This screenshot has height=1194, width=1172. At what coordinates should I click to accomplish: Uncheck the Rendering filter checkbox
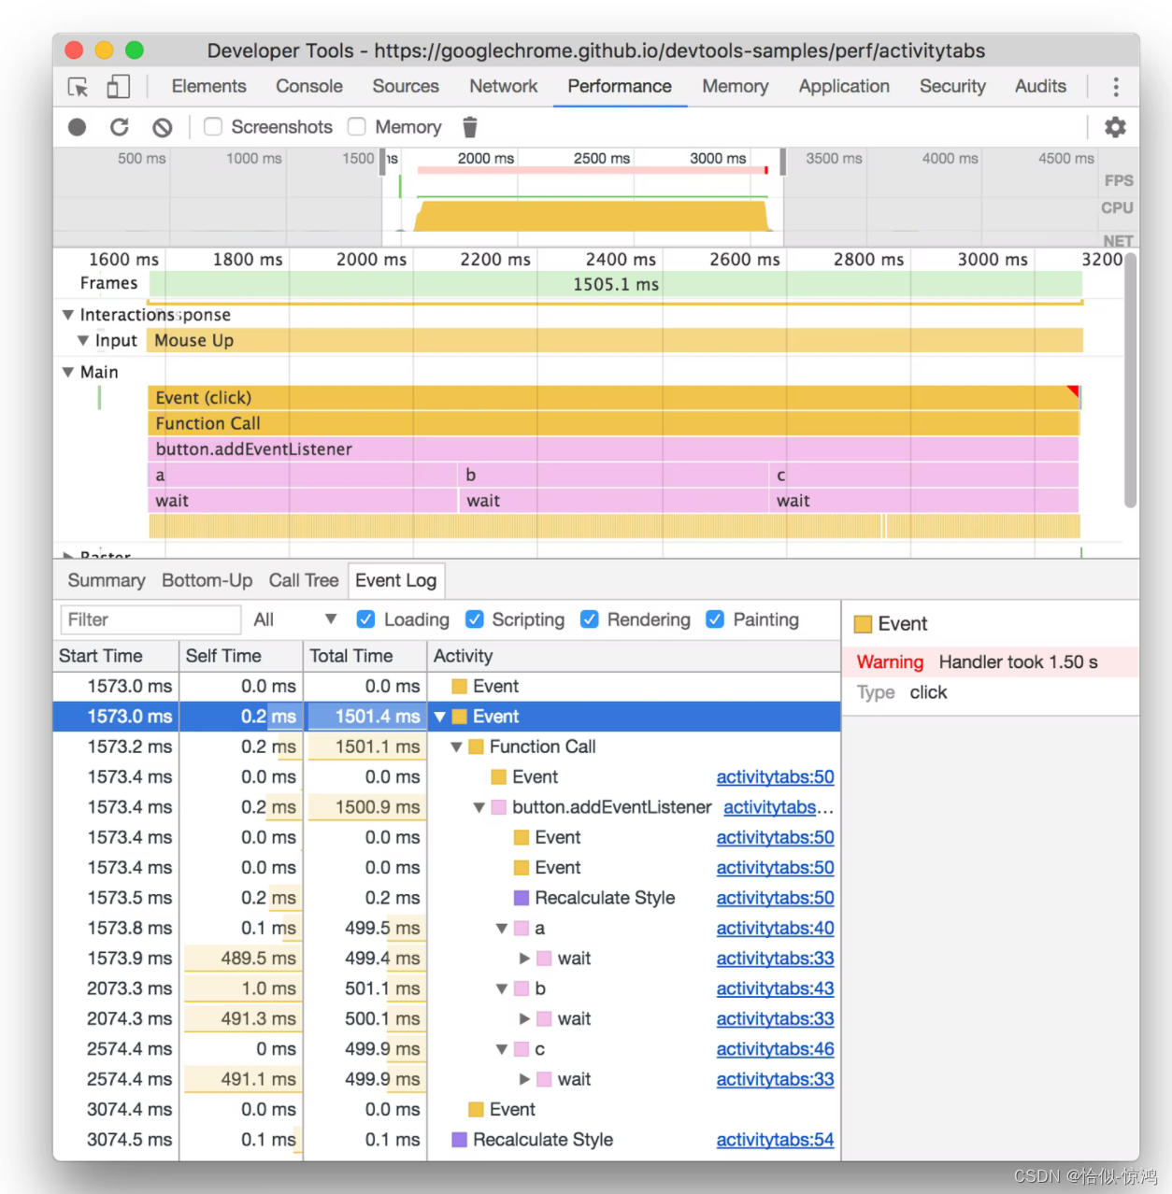coord(590,619)
